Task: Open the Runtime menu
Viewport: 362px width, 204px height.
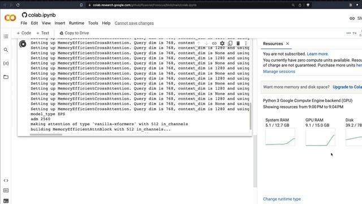Action: (x=76, y=23)
